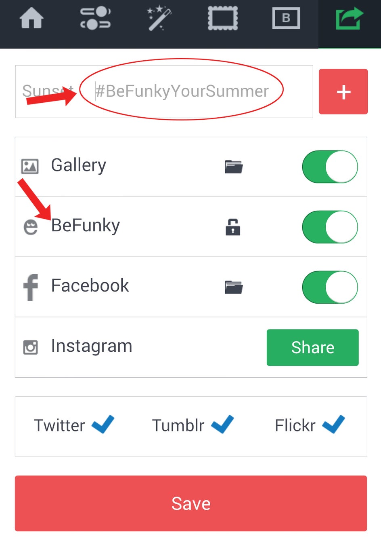Open the text box tool
This screenshot has width=381, height=541.
[x=286, y=19]
